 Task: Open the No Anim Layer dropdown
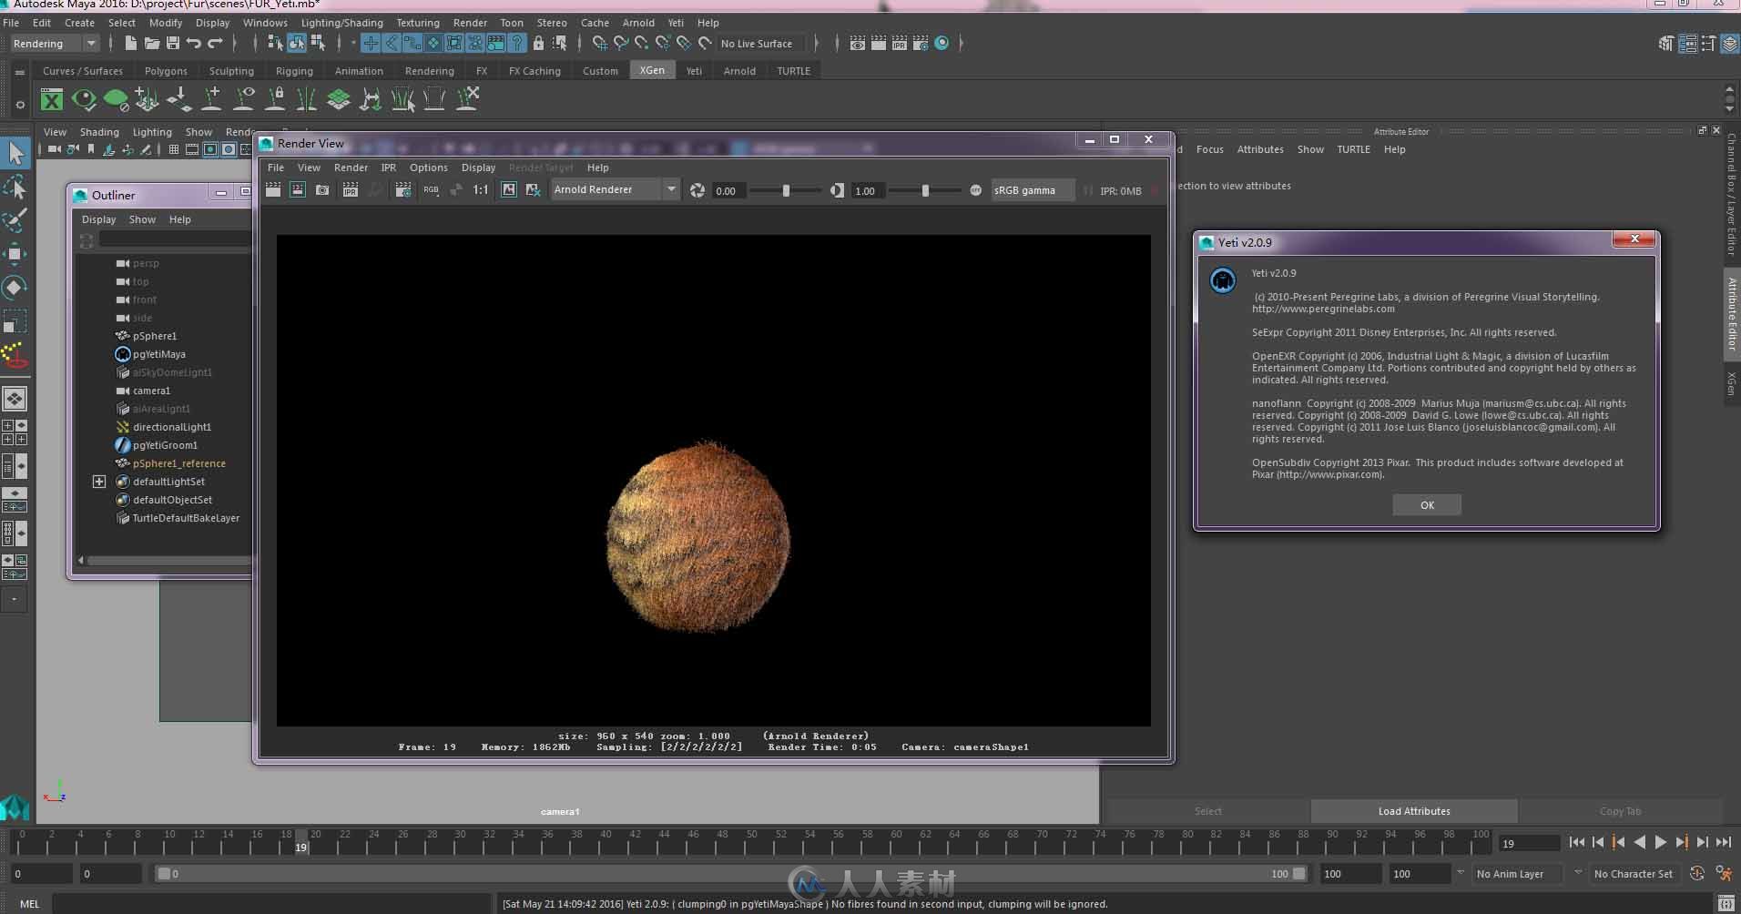coord(1520,874)
